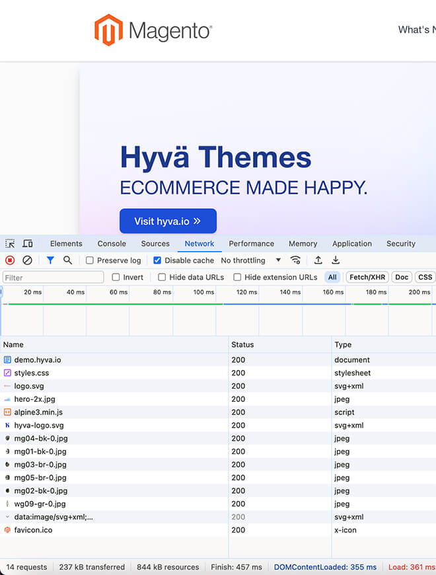The image size is (436, 575).
Task: Click the 100 ms timeline marker
Action: pos(203,292)
